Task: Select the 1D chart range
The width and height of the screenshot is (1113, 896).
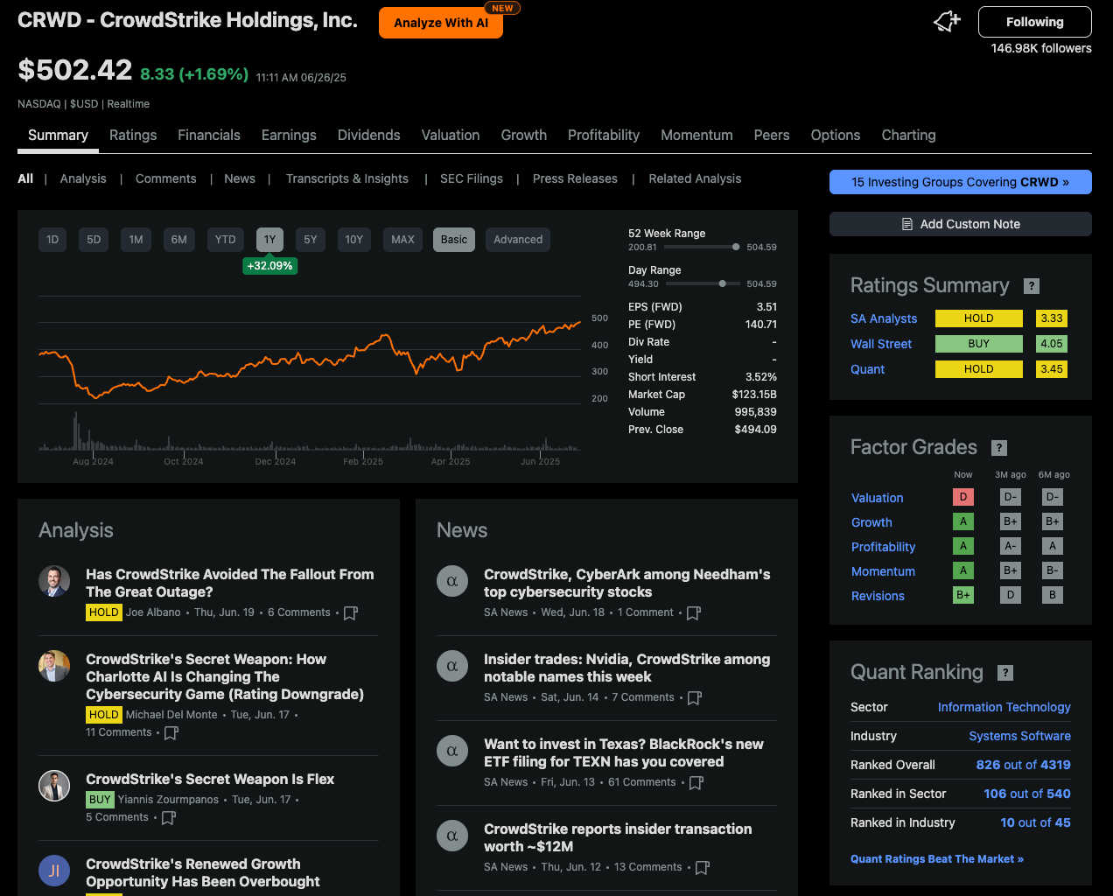Action: [52, 240]
